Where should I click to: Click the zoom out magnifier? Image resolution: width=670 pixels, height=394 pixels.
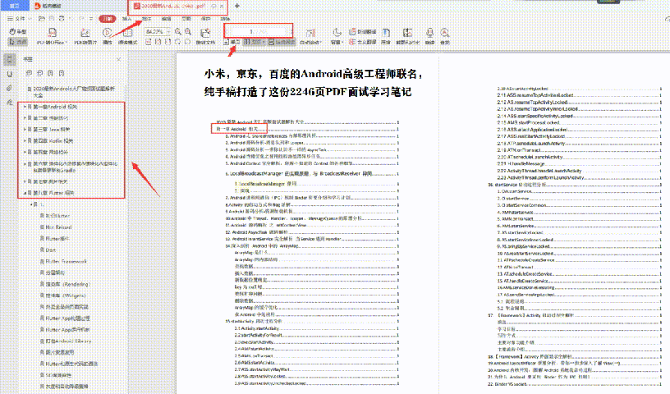[178, 32]
